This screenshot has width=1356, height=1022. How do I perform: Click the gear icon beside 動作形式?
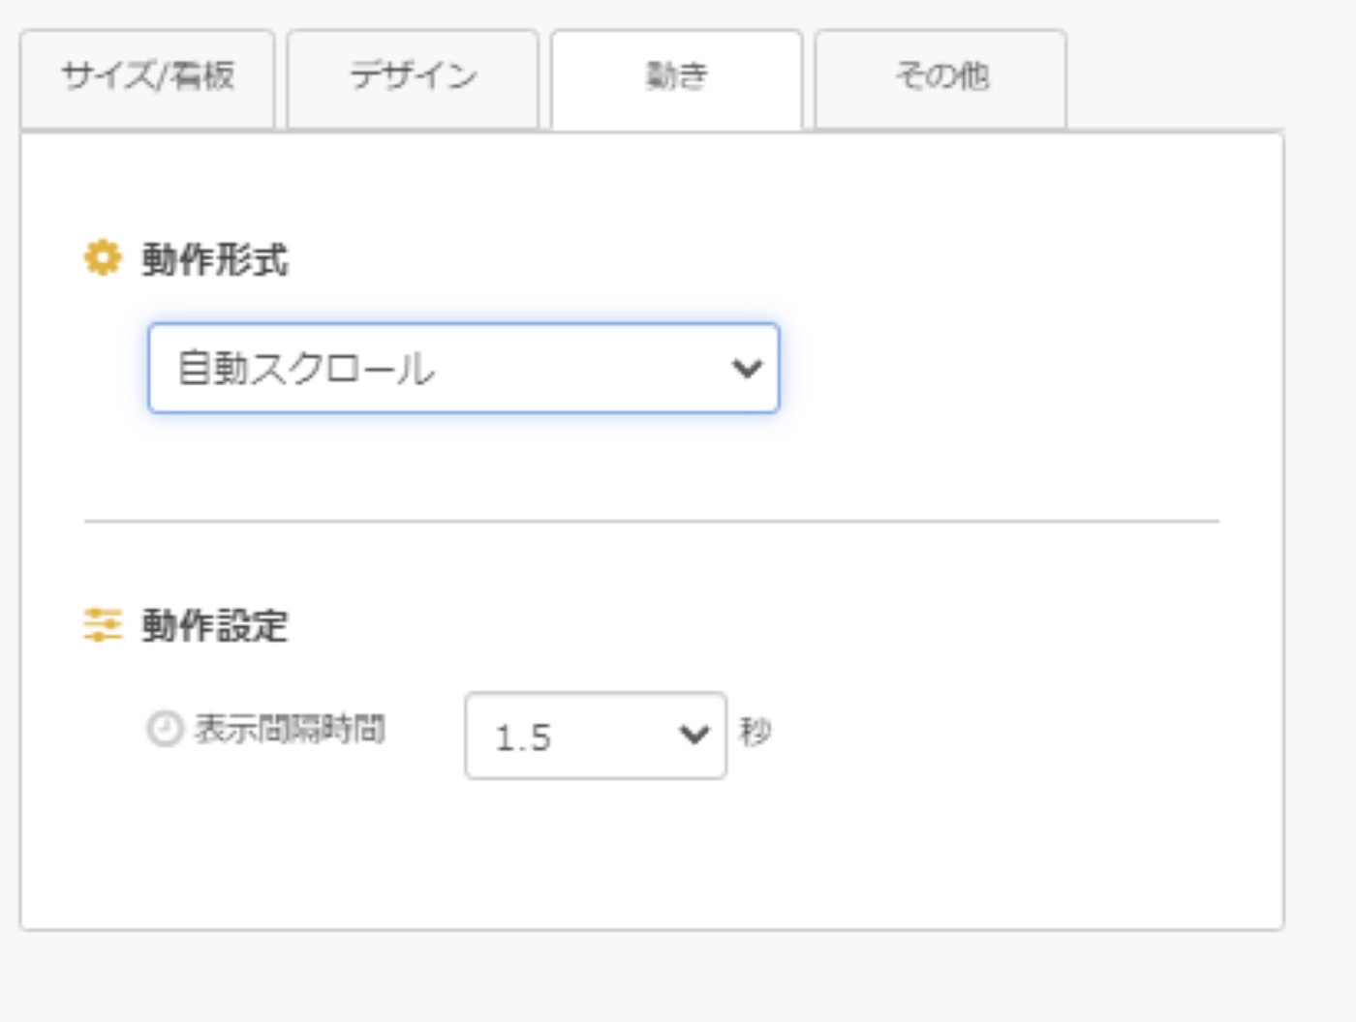(x=103, y=258)
